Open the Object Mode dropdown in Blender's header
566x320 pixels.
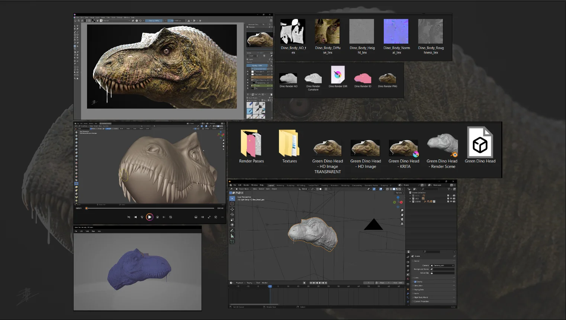click(243, 189)
